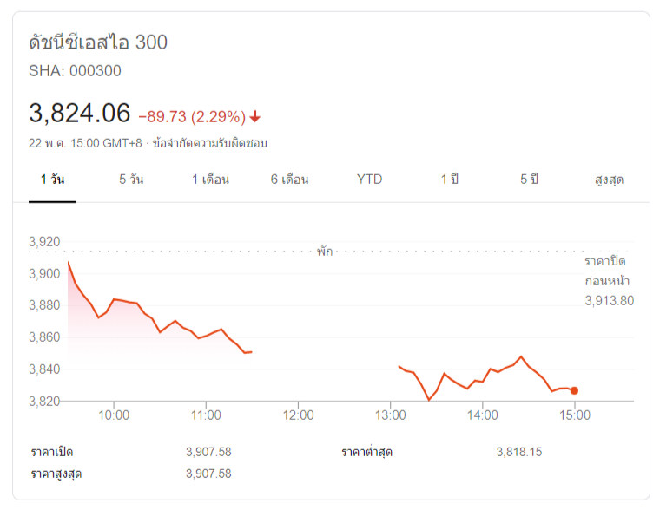Select the สูงสุด tab

[609, 180]
